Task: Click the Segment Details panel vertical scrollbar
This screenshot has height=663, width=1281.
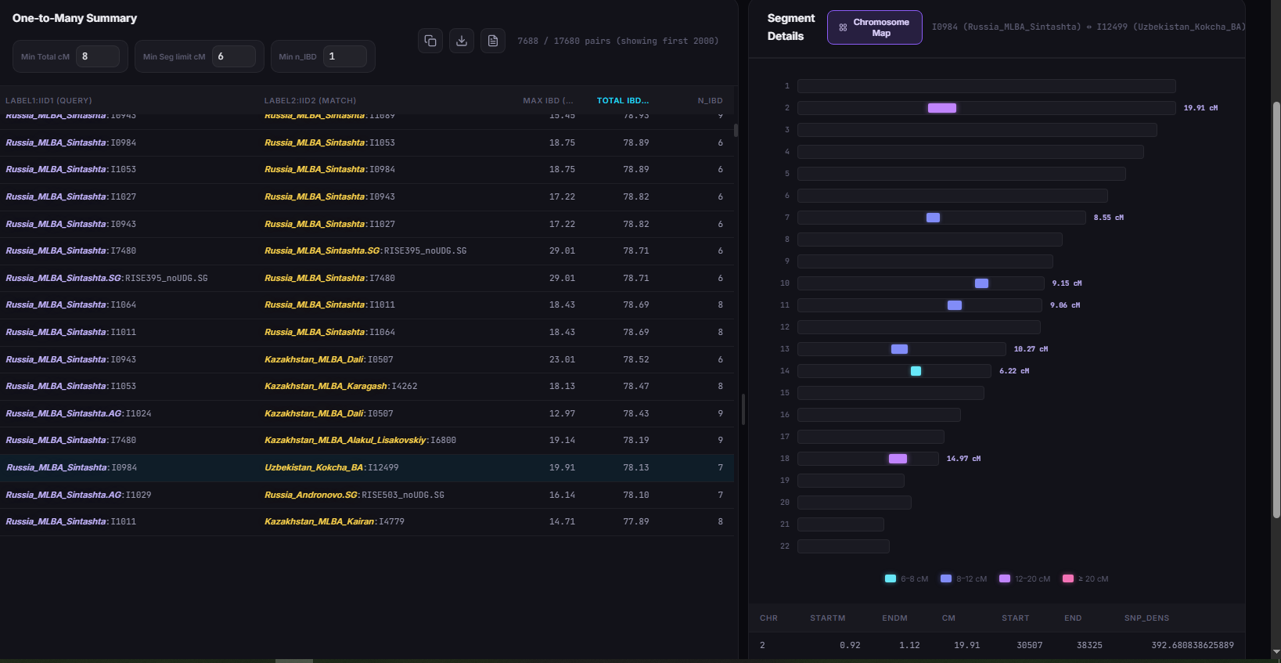Action: (1276, 309)
